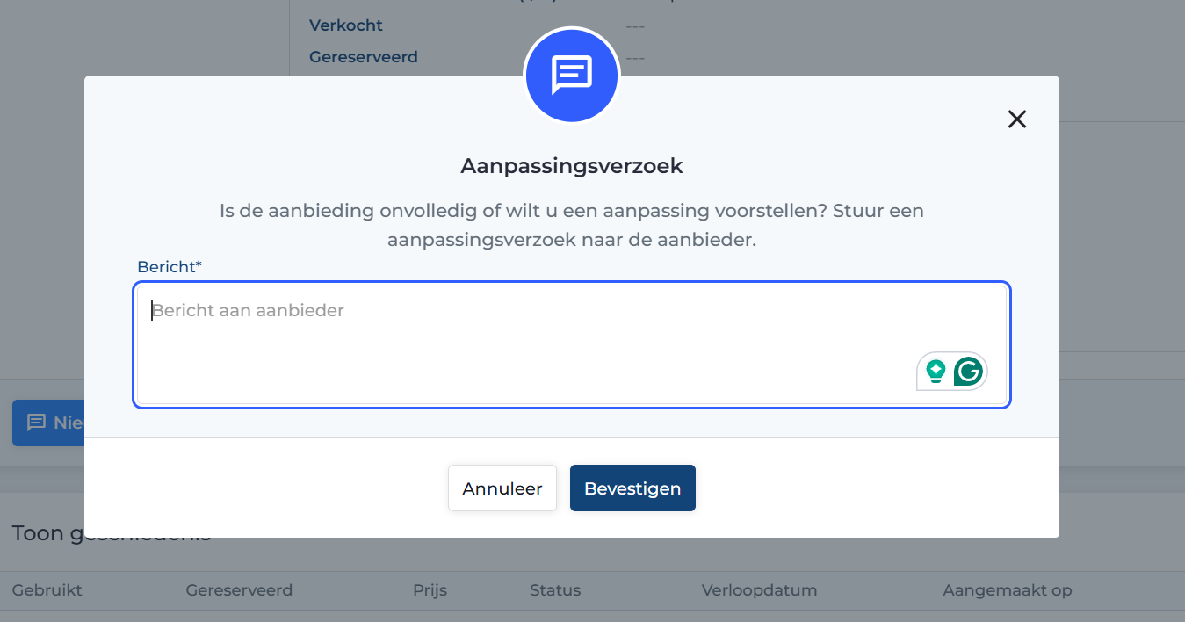
Task: Click the dialog's description text about the aanbieder
Action: [x=571, y=225]
